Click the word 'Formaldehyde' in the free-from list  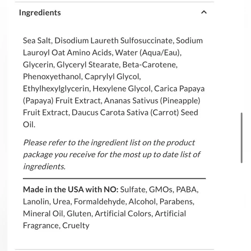point(100,201)
